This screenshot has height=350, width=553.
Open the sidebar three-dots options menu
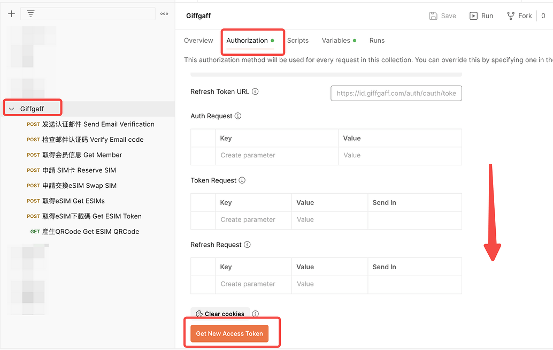[x=164, y=14]
